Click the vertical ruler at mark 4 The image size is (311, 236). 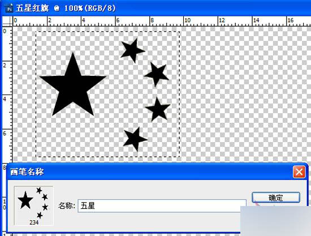point(5,99)
